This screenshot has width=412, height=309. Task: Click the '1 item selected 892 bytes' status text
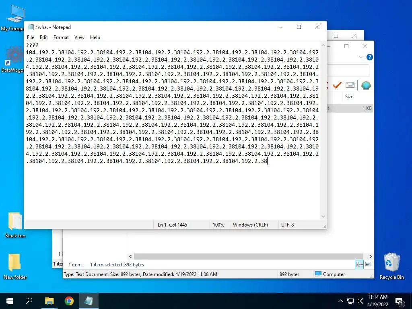(x=117, y=265)
